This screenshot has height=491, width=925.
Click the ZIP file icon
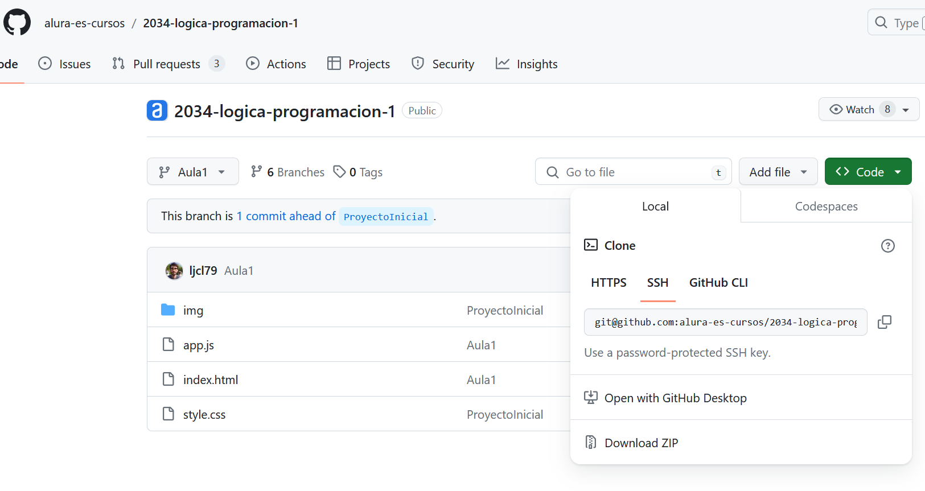[591, 442]
